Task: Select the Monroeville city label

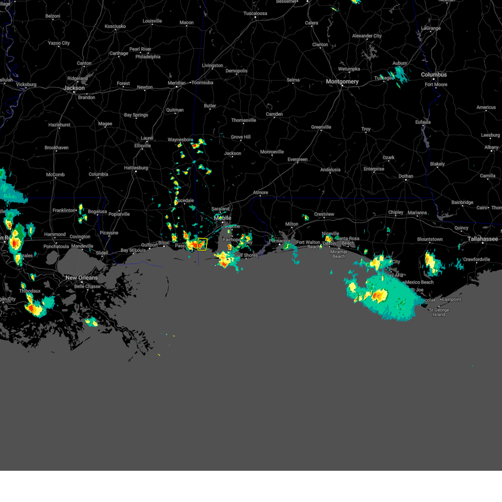Action: coord(272,152)
